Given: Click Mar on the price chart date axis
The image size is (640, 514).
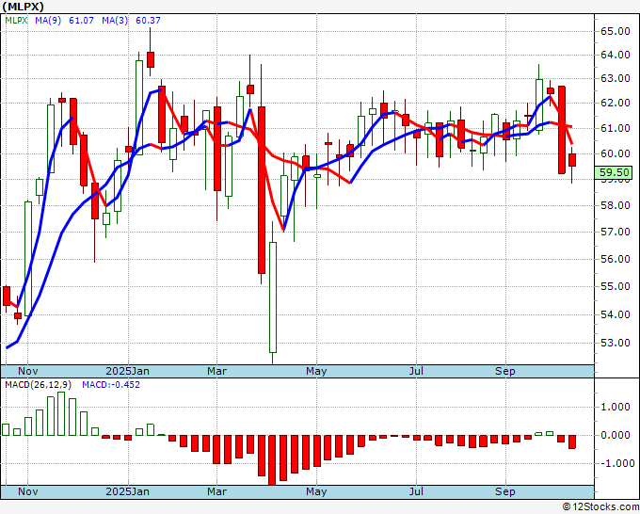Looking at the screenshot, I should [216, 371].
